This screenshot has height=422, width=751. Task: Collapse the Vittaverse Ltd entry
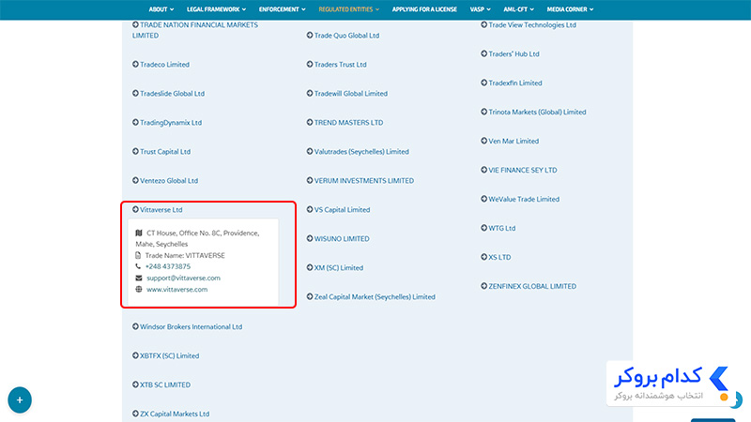point(158,209)
